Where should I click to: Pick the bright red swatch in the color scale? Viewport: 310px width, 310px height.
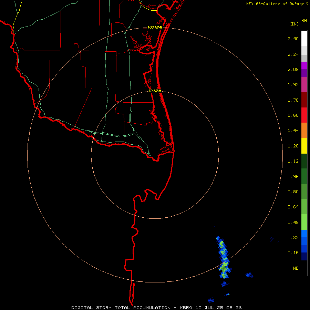[x=304, y=115]
